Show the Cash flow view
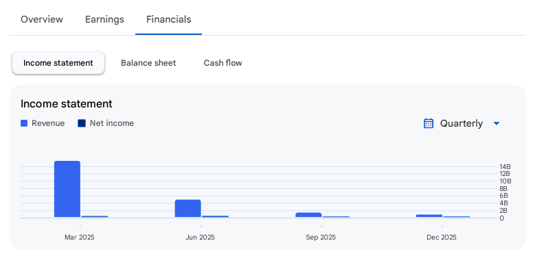The image size is (537, 256). click(223, 63)
